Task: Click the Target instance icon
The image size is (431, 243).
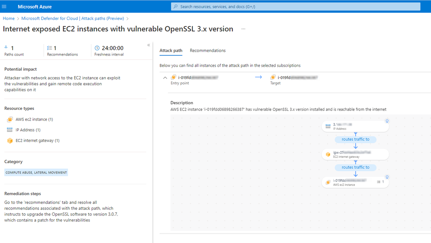Action: 273,78
